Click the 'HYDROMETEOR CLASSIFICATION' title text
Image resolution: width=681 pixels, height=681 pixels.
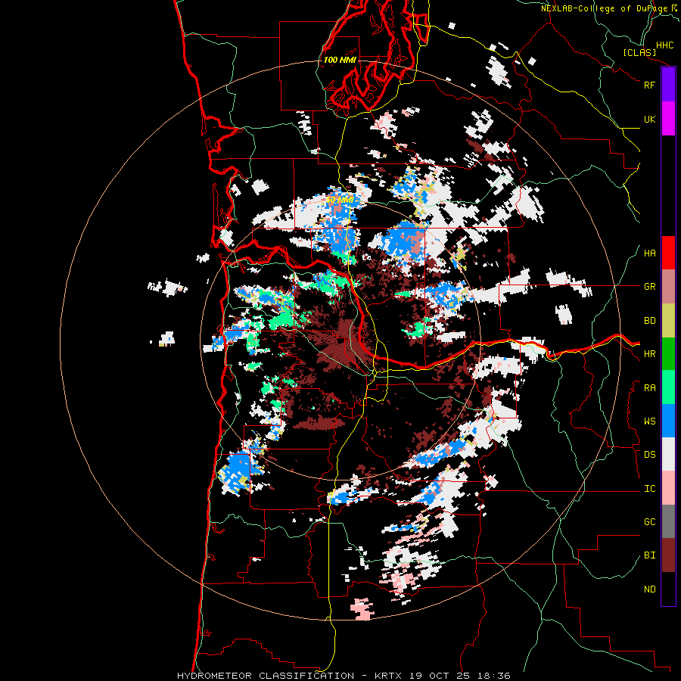[266, 676]
